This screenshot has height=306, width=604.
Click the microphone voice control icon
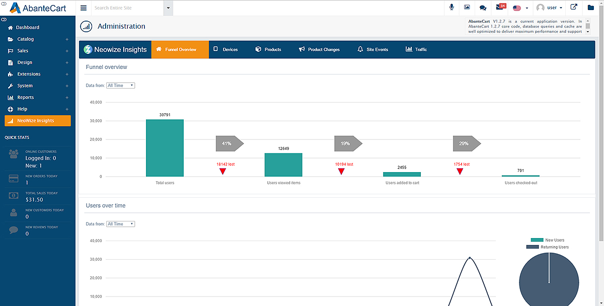tap(451, 8)
